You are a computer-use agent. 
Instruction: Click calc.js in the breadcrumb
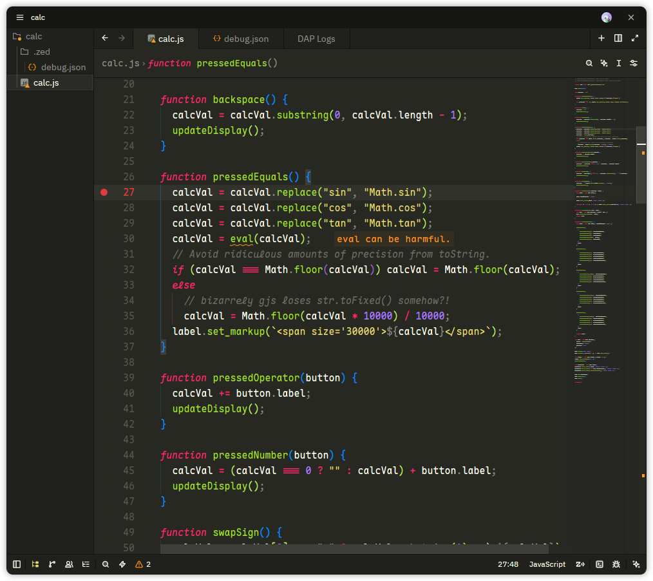tap(121, 63)
